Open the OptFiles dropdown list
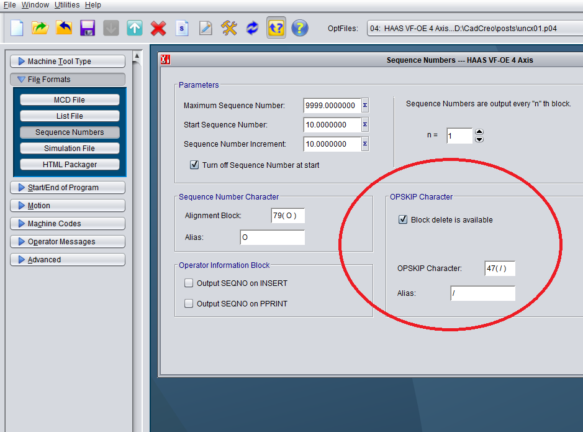Image resolution: width=583 pixels, height=432 pixels. (474, 29)
